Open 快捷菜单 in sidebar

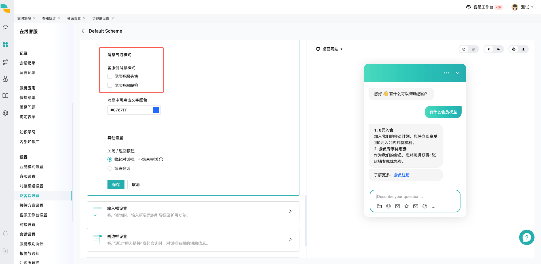pos(28,98)
